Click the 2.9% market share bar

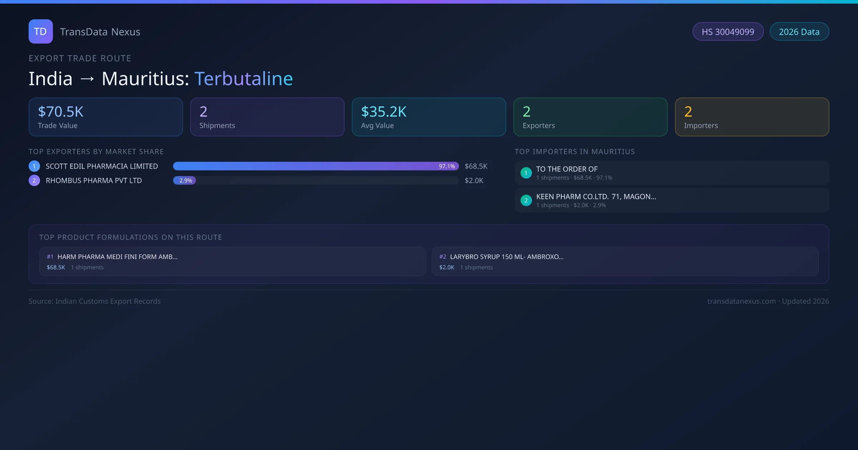pos(184,180)
